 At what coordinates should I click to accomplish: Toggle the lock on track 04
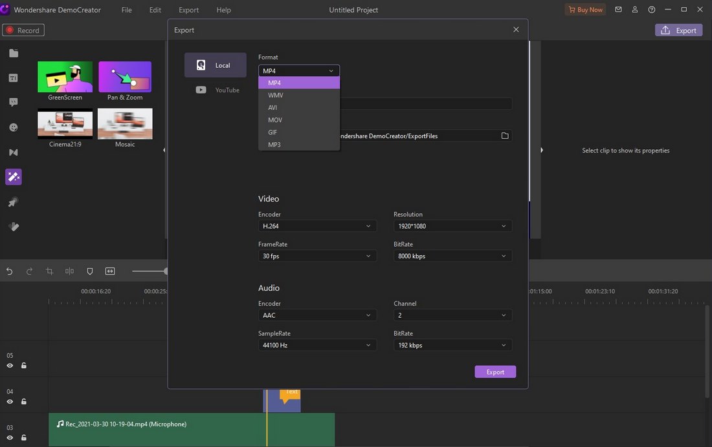point(23,402)
